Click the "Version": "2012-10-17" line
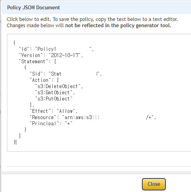 point(51,55)
